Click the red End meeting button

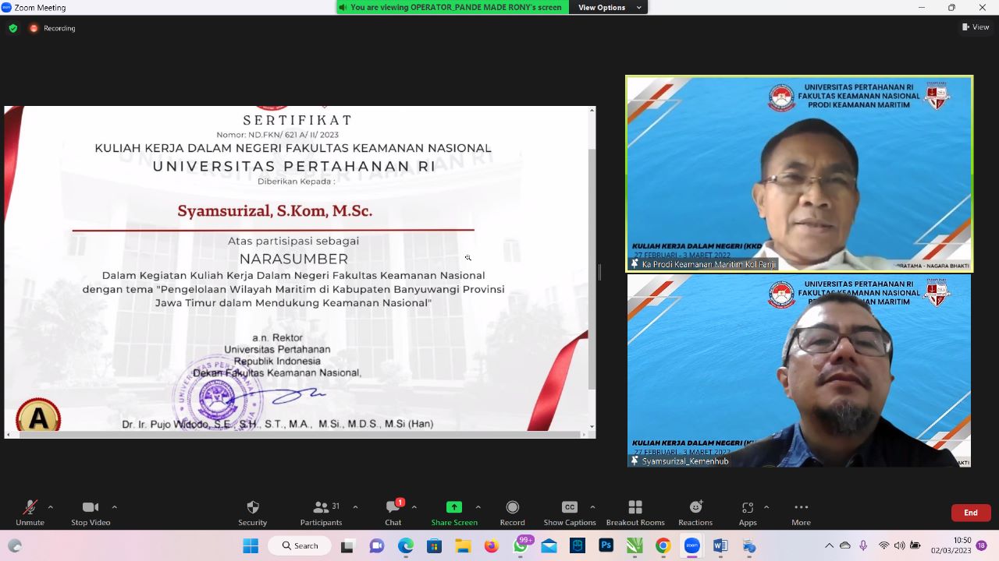click(971, 513)
